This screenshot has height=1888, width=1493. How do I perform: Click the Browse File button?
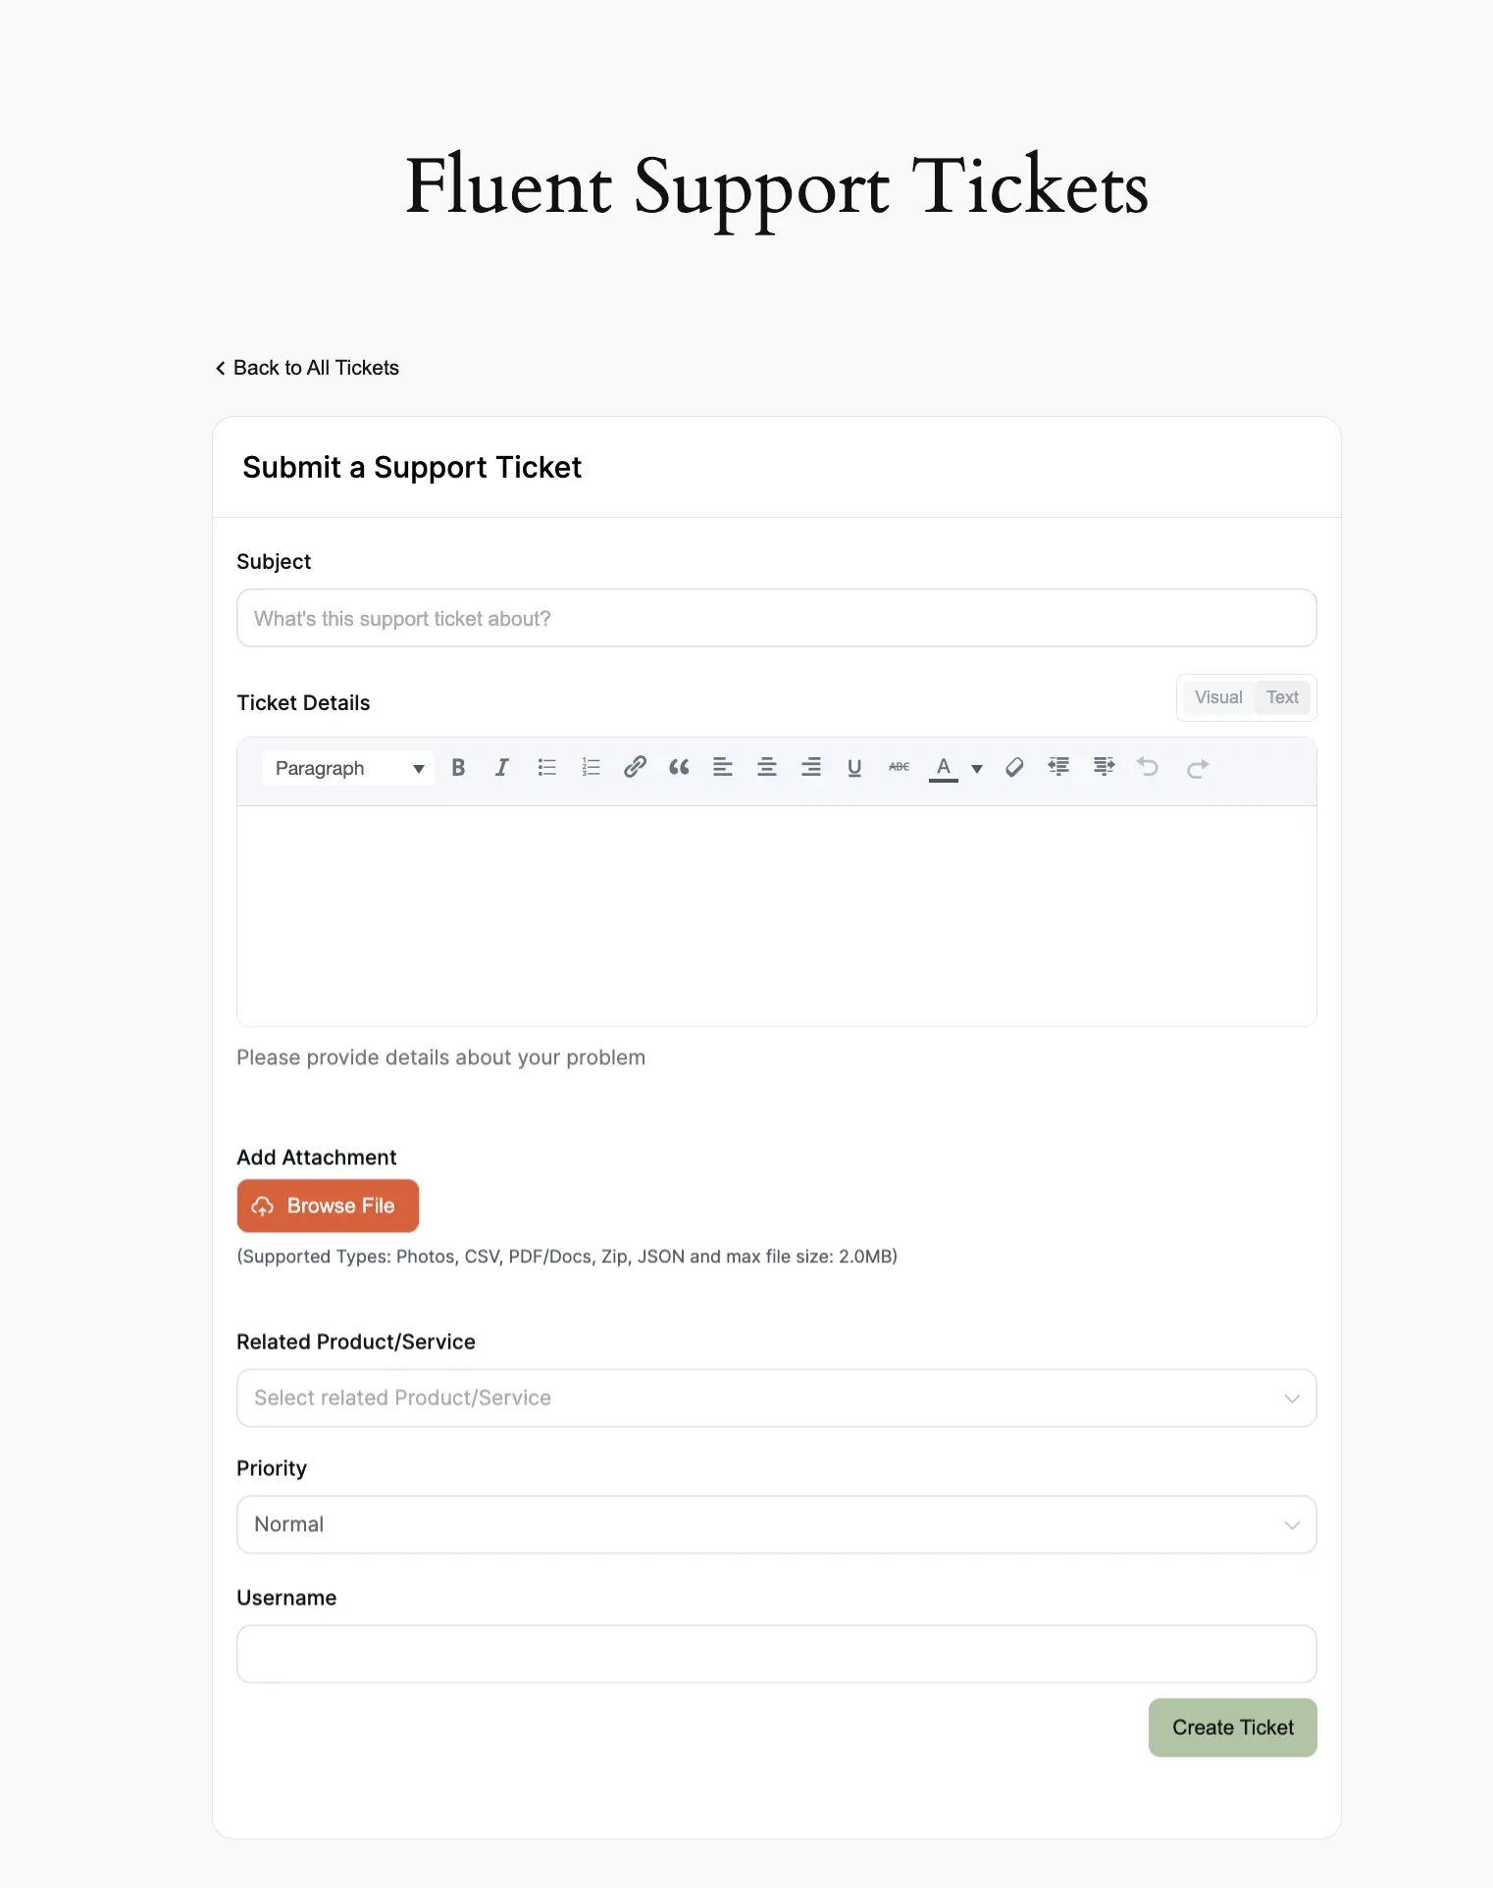(328, 1205)
